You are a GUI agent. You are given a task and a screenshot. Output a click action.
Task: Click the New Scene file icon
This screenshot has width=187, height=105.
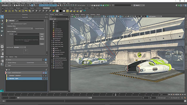[x=15, y=5]
